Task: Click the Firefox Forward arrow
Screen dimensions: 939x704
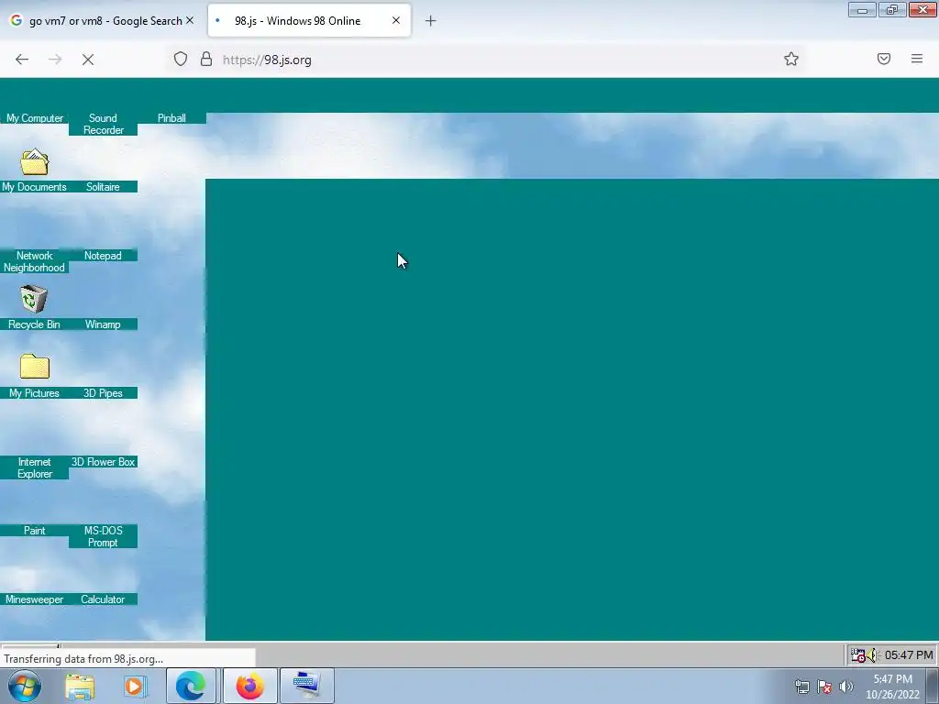Action: click(x=55, y=60)
